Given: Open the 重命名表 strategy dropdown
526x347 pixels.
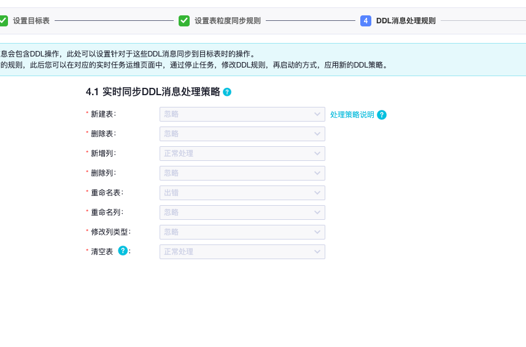Looking at the screenshot, I should [242, 193].
